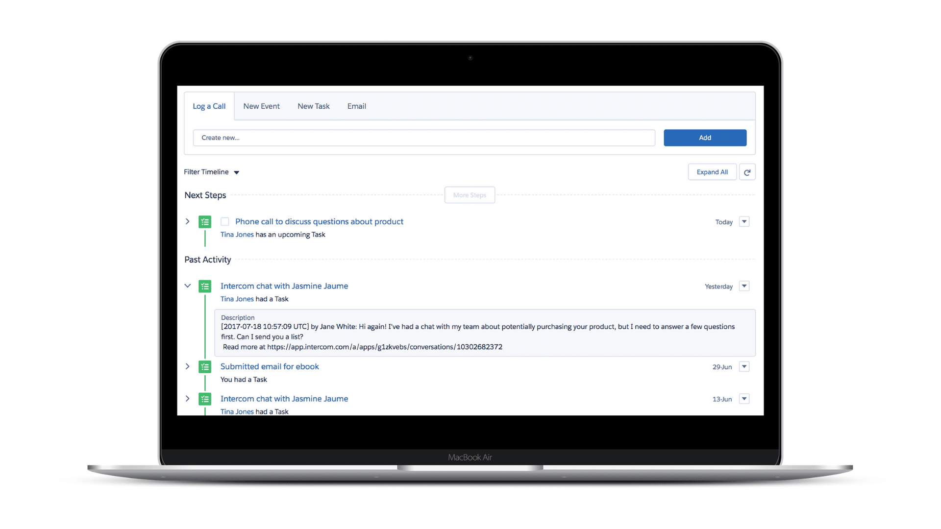Viewport: 941px width, 529px height.
Task: Click the task list icon for Intercom chat Yesterday
Action: pos(204,286)
